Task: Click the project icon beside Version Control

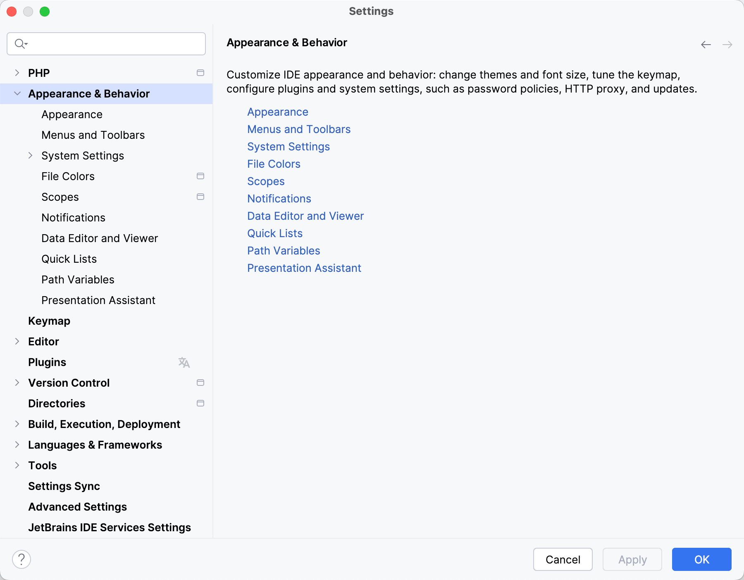Action: (x=201, y=383)
